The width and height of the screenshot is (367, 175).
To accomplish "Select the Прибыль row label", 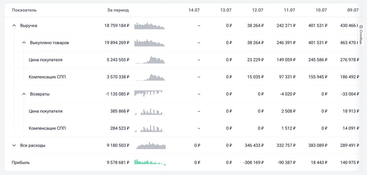I will point(21,163).
